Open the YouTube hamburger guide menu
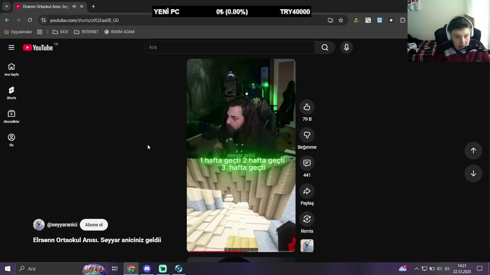490x275 pixels. coord(11,47)
